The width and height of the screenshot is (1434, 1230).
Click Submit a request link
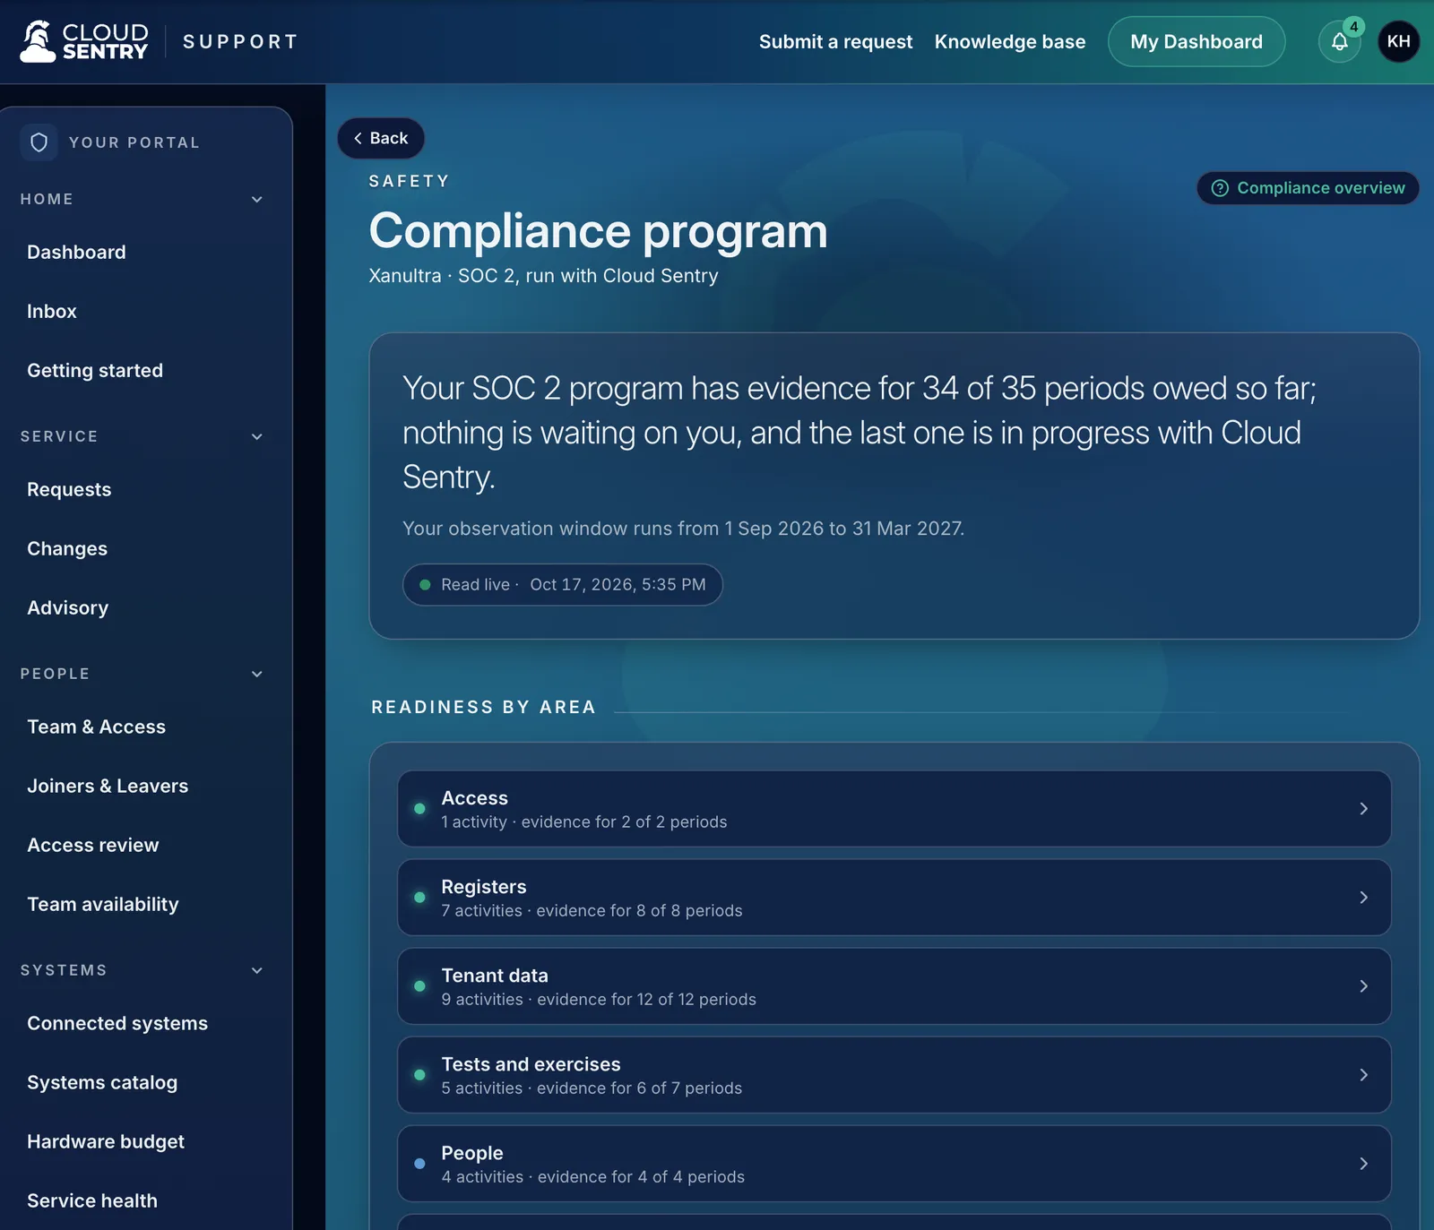click(x=835, y=41)
